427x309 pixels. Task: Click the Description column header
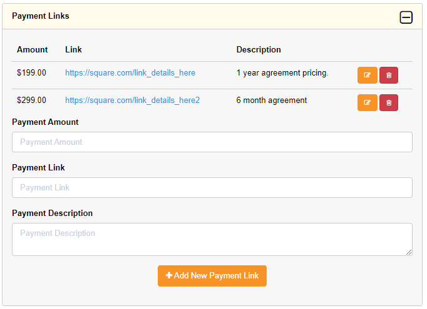click(259, 50)
